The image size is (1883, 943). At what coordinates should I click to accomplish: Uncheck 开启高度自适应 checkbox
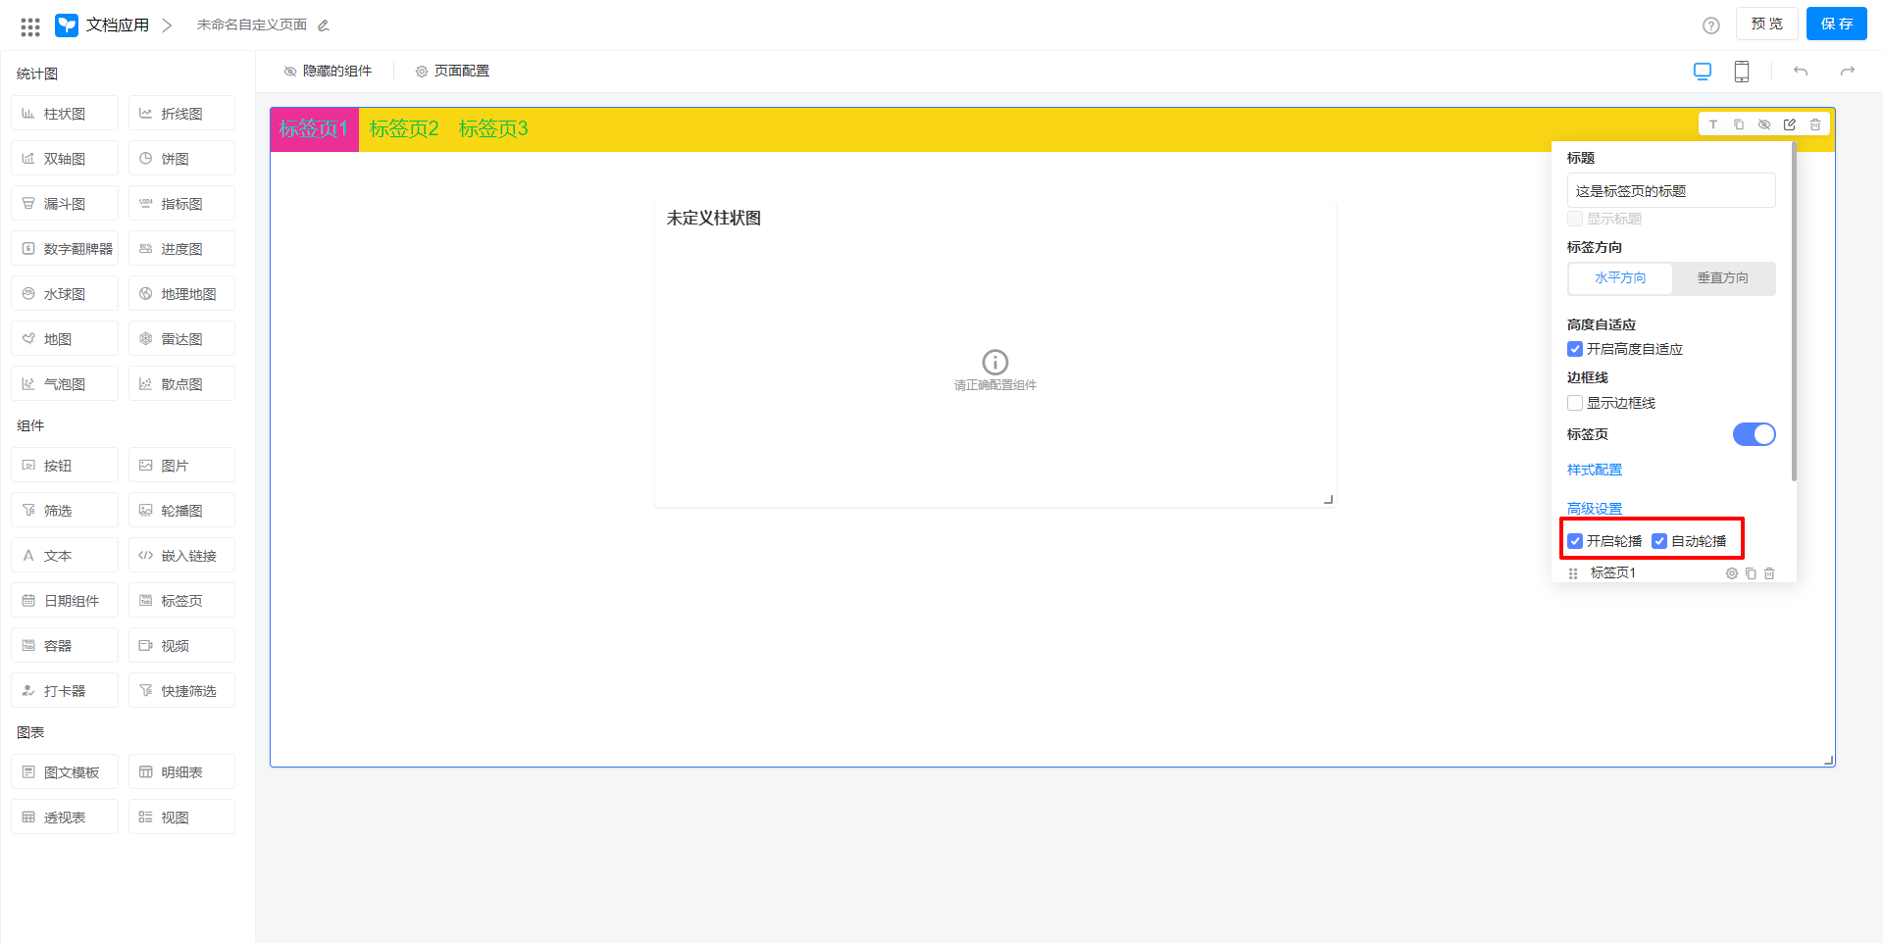(x=1575, y=349)
